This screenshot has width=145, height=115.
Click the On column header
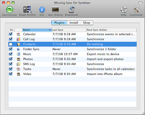(x=11, y=30)
